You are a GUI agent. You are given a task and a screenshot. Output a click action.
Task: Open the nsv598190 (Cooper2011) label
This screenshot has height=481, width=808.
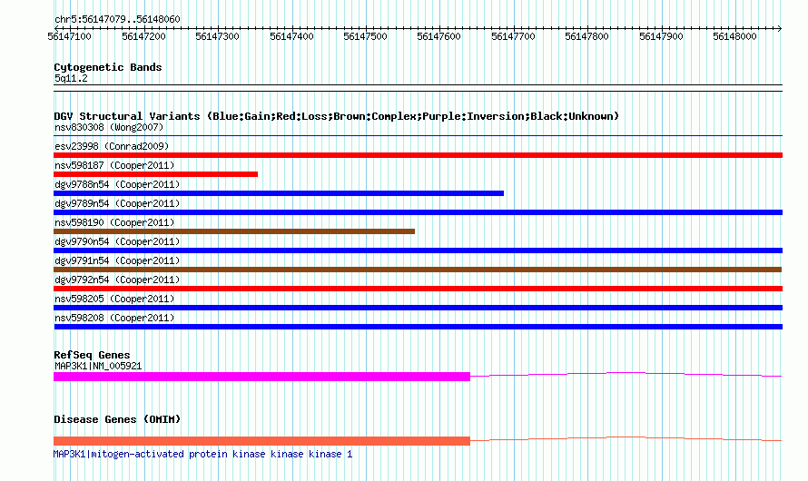pos(114,222)
